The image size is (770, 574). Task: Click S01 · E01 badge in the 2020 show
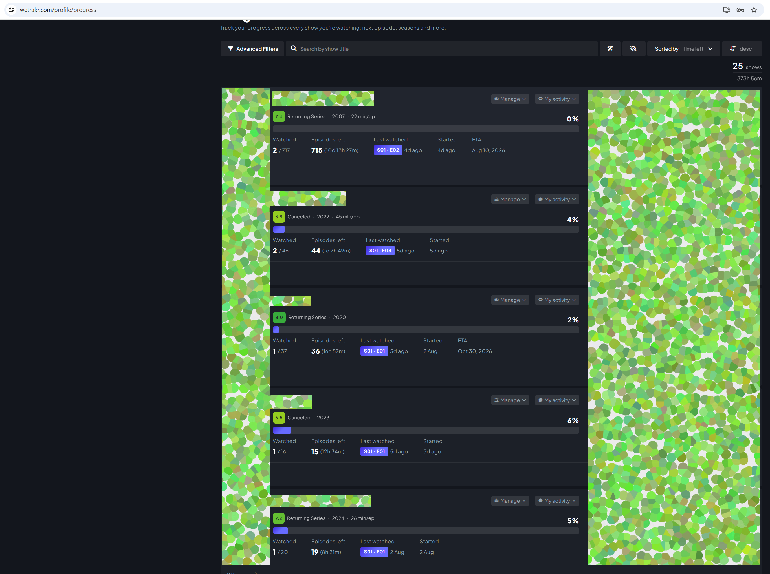374,351
